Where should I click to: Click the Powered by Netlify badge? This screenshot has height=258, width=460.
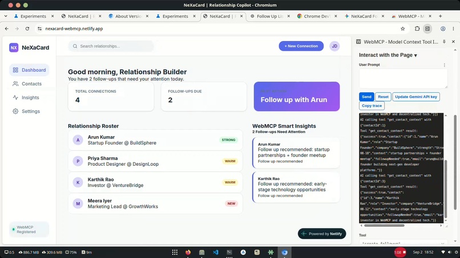[x=322, y=234]
